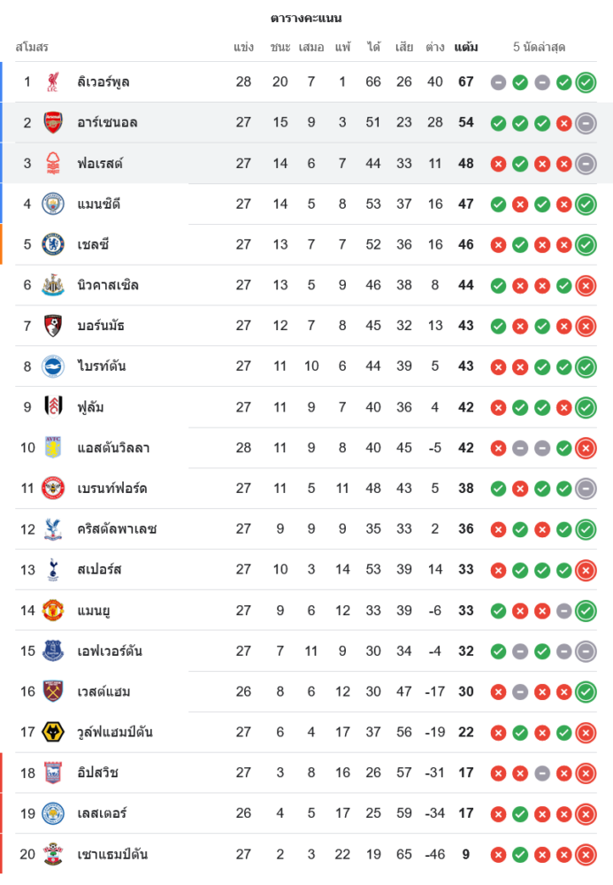Click Arsenal's latest match gray indicator
The height and width of the screenshot is (885, 613).
pos(585,123)
